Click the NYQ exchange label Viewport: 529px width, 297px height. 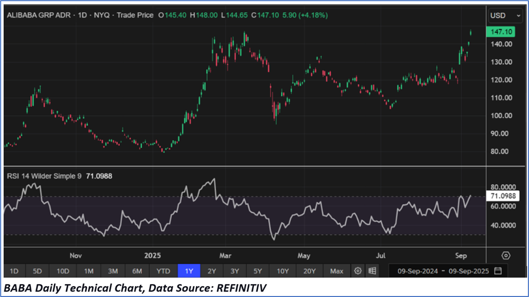(x=101, y=15)
